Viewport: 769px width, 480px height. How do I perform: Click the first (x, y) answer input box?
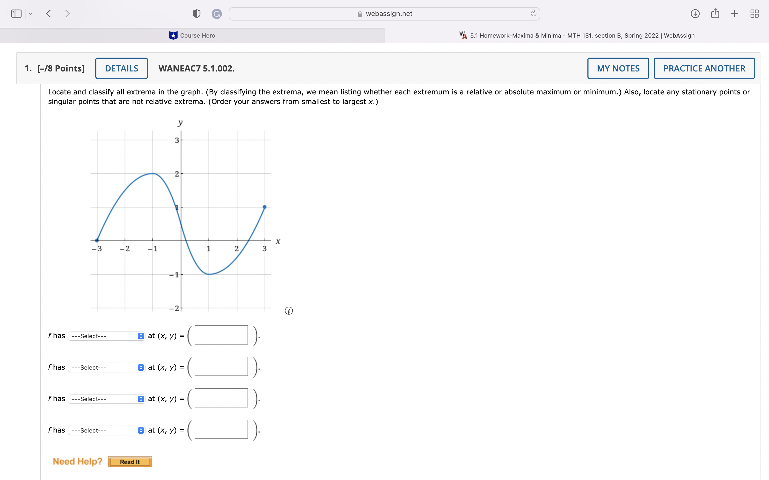point(221,335)
